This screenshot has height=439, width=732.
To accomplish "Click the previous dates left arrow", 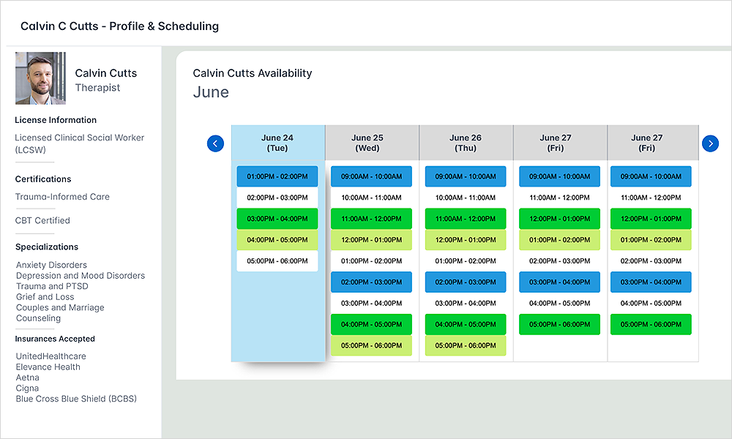I will pyautogui.click(x=215, y=143).
